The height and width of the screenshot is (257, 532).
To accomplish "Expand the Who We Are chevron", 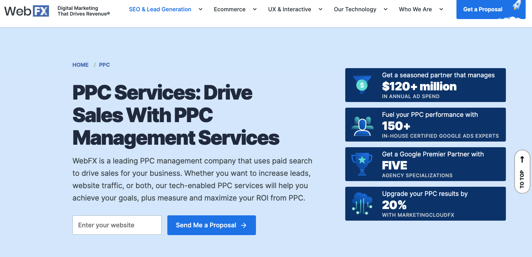I will coord(441,9).
